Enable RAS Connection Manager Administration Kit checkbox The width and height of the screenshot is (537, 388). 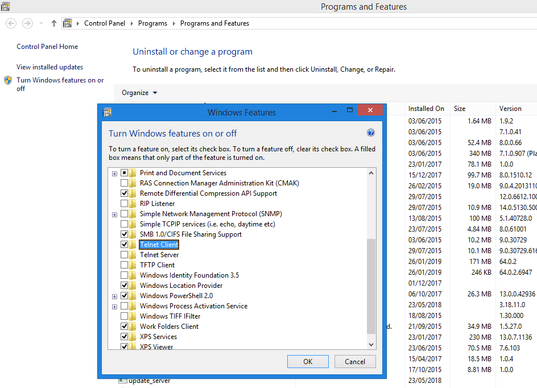125,183
